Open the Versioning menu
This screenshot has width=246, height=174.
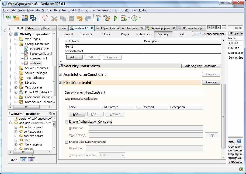pyautogui.click(x=105, y=10)
